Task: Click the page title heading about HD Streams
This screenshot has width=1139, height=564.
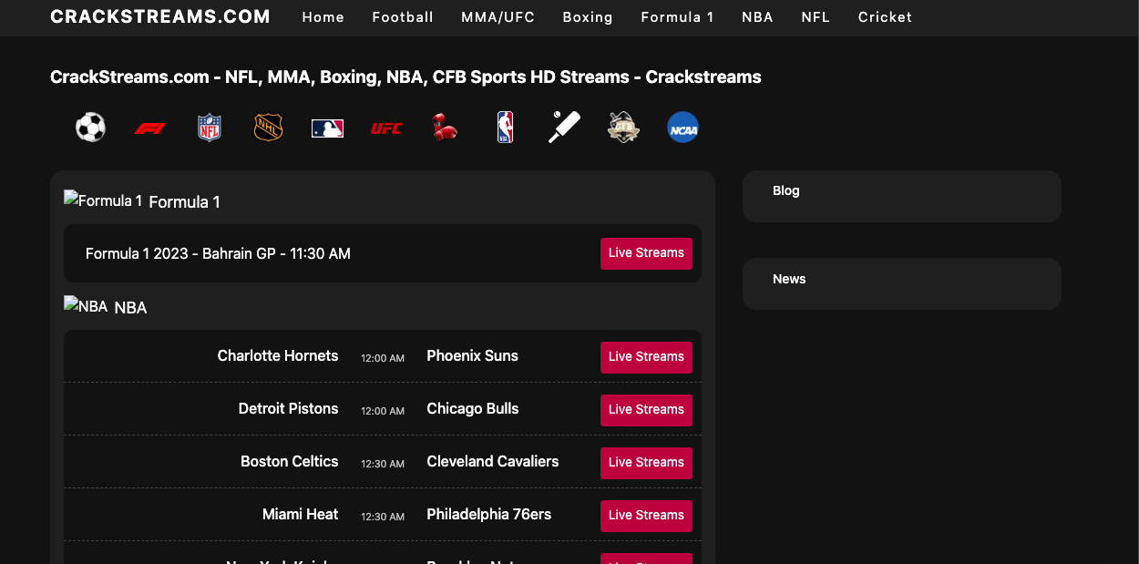Action: (x=405, y=77)
